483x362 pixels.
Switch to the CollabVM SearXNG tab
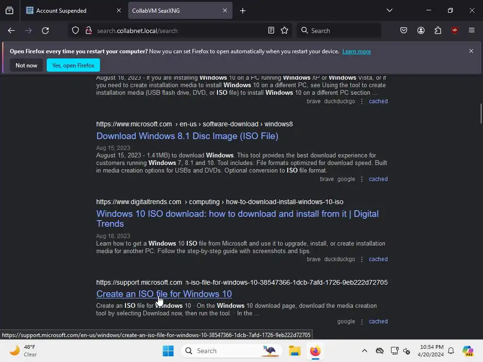[180, 10]
